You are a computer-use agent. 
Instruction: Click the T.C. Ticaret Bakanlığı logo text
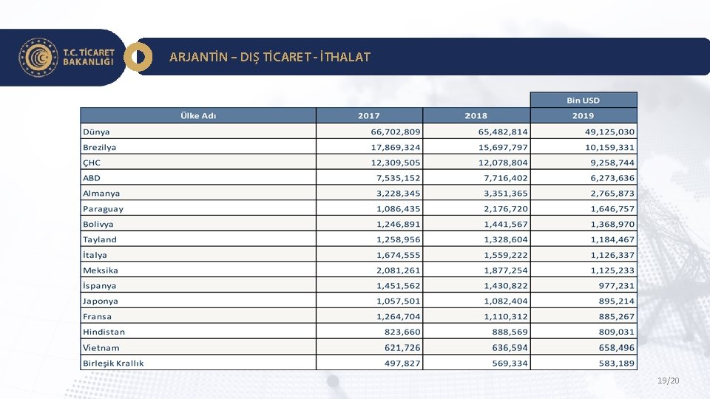coord(89,57)
